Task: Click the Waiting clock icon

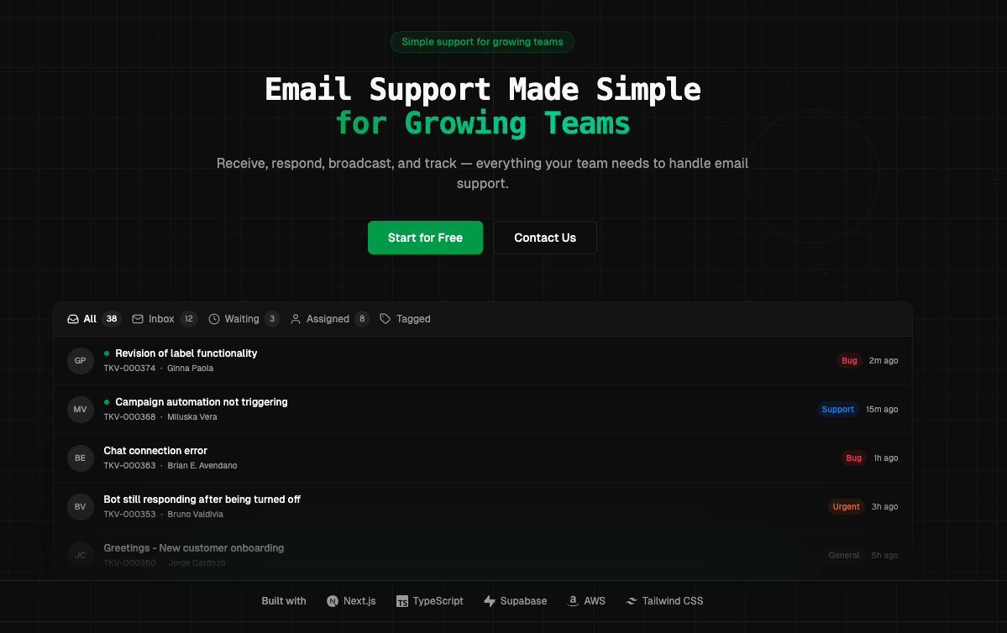Action: pyautogui.click(x=214, y=319)
